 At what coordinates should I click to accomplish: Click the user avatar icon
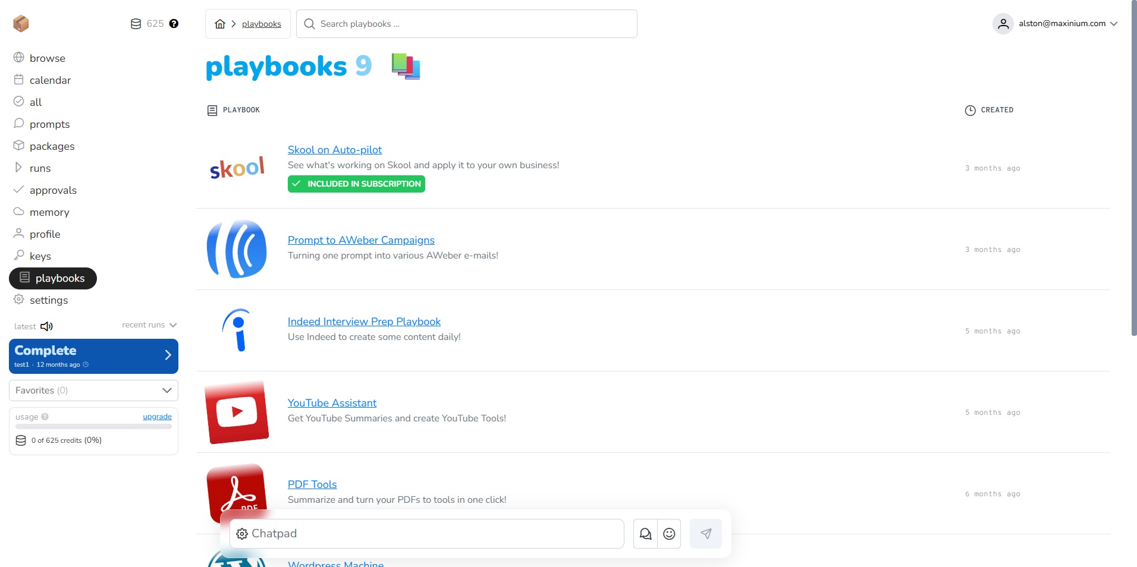(x=1003, y=24)
